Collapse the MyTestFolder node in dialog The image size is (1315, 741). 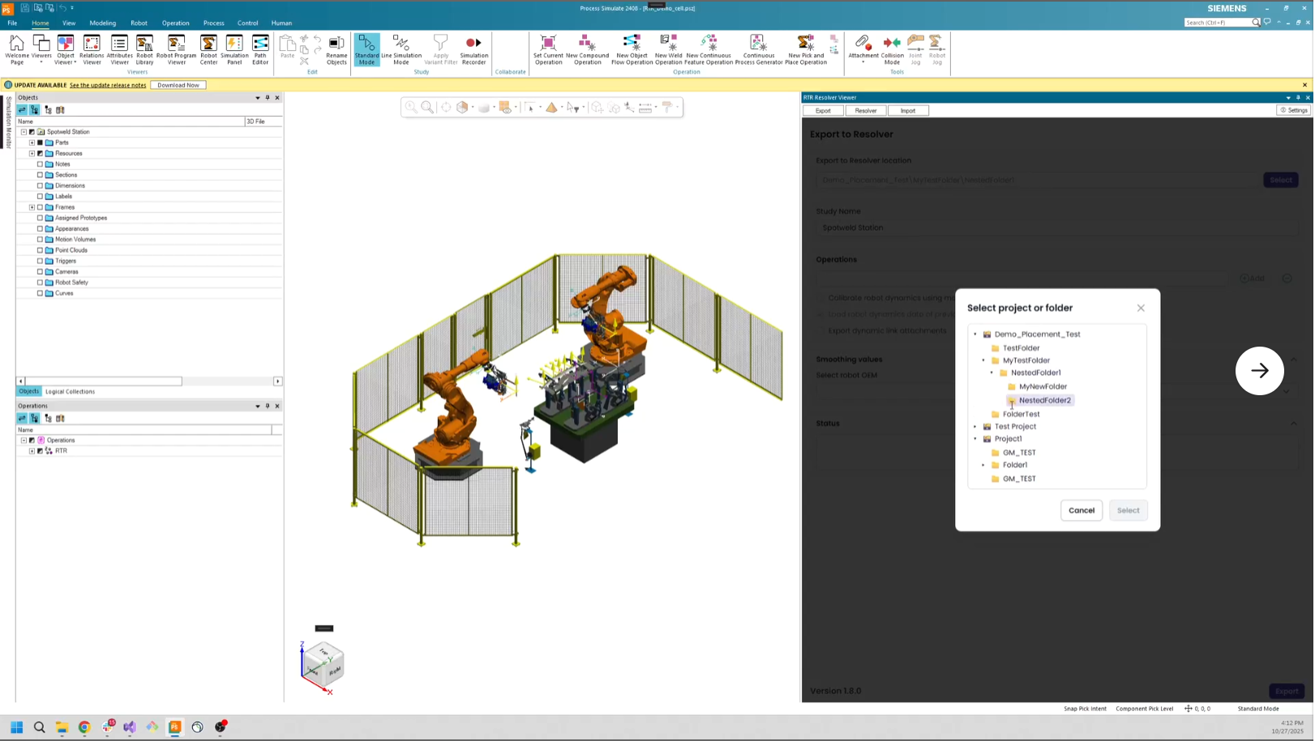click(983, 360)
